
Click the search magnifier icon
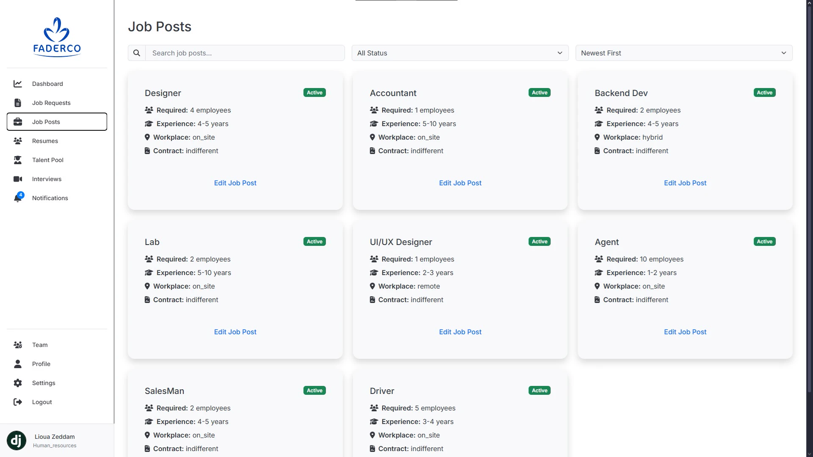137,53
